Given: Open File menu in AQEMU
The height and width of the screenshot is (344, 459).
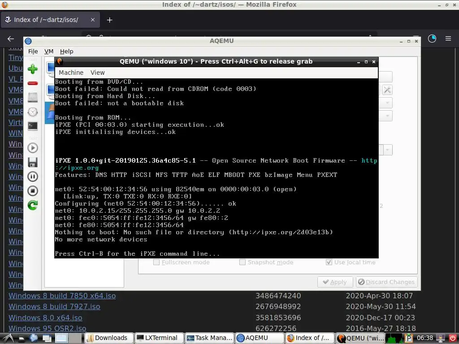Looking at the screenshot, I should click(33, 51).
